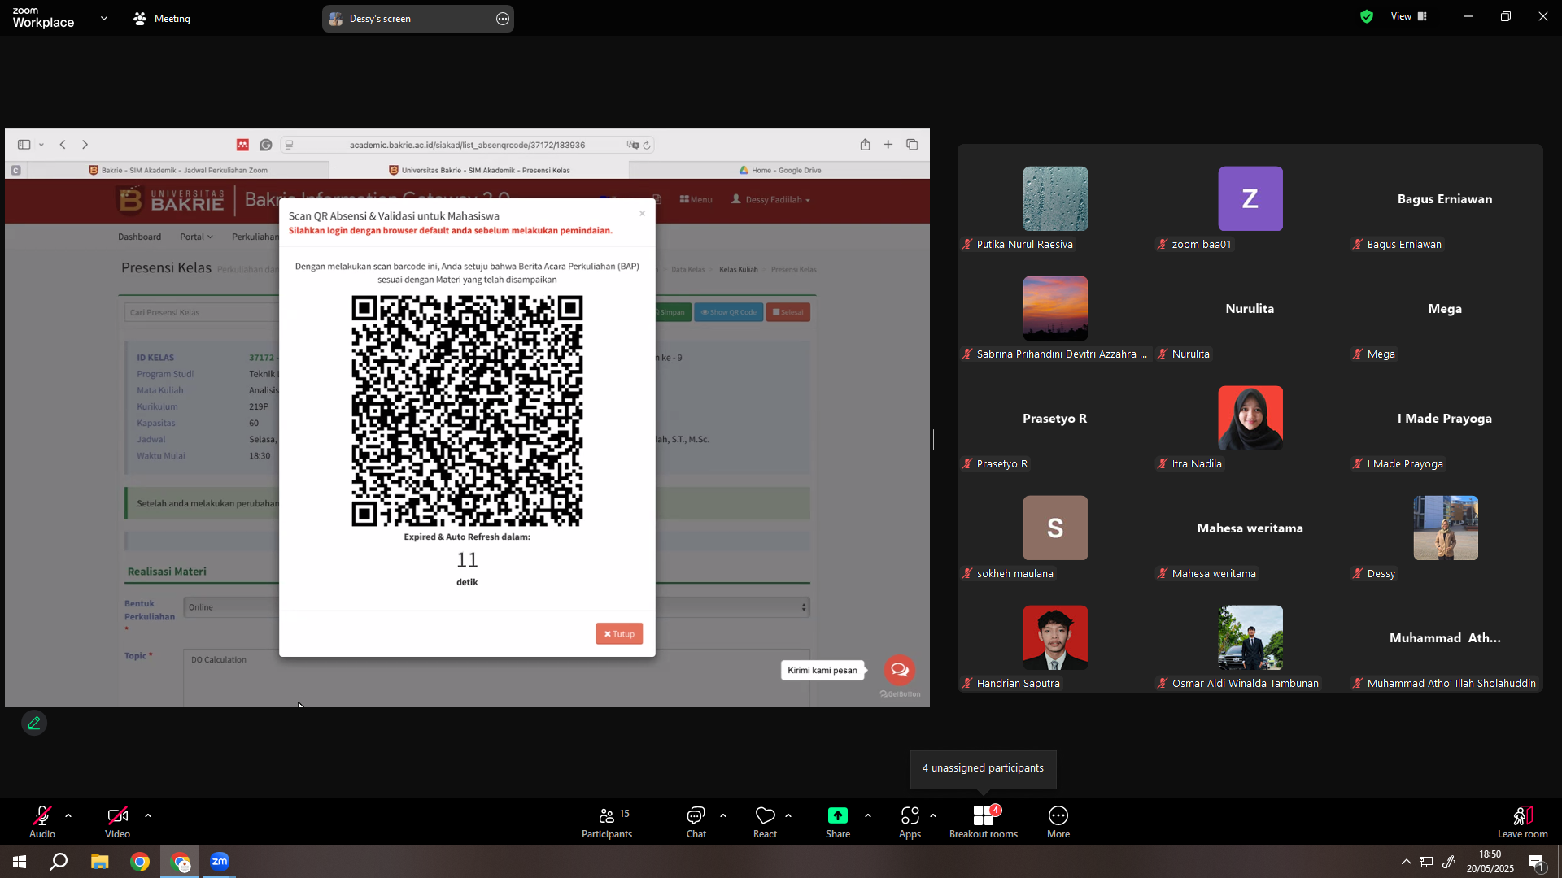Open Windows taskbar search
Image resolution: width=1562 pixels, height=878 pixels.
click(59, 862)
